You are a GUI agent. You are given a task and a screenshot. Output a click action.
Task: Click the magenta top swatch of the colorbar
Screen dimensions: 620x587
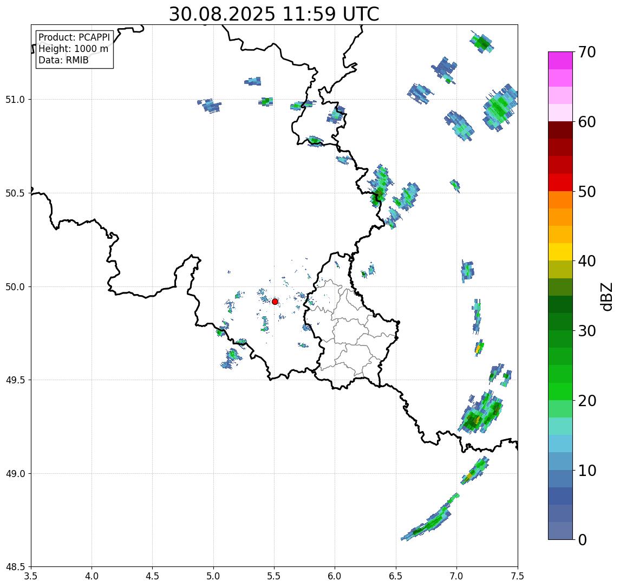(x=560, y=61)
